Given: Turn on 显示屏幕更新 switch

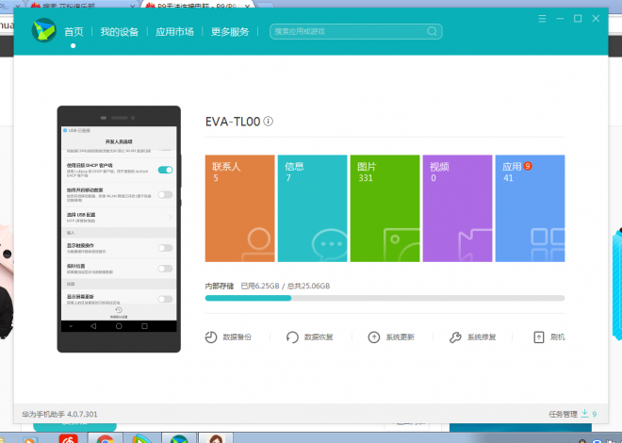Looking at the screenshot, I should [x=165, y=299].
